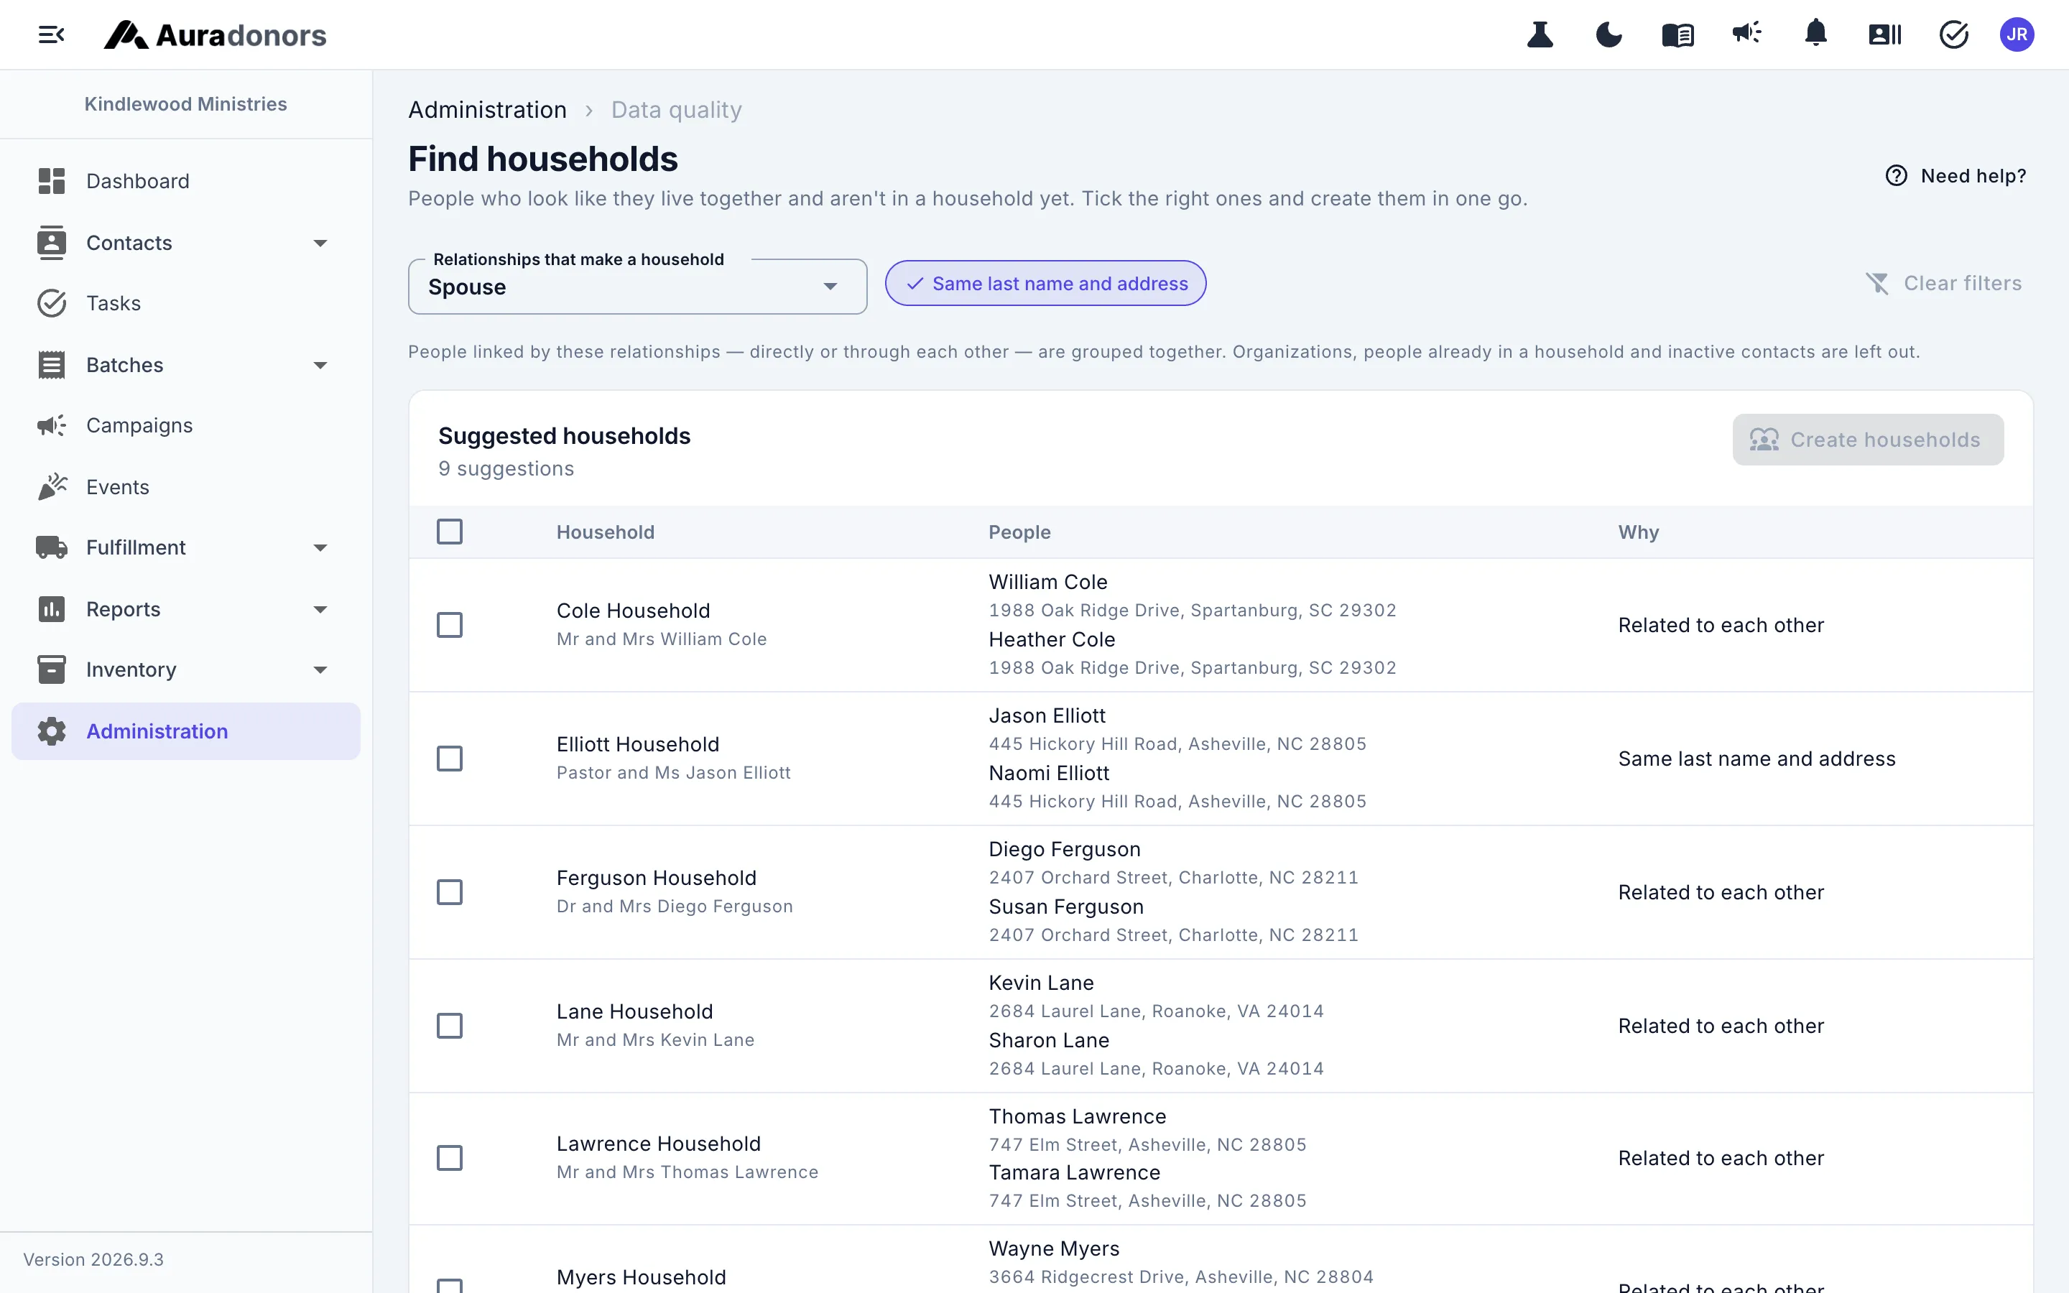
Task: Click Susan Ferguson in People column
Action: [1066, 907]
